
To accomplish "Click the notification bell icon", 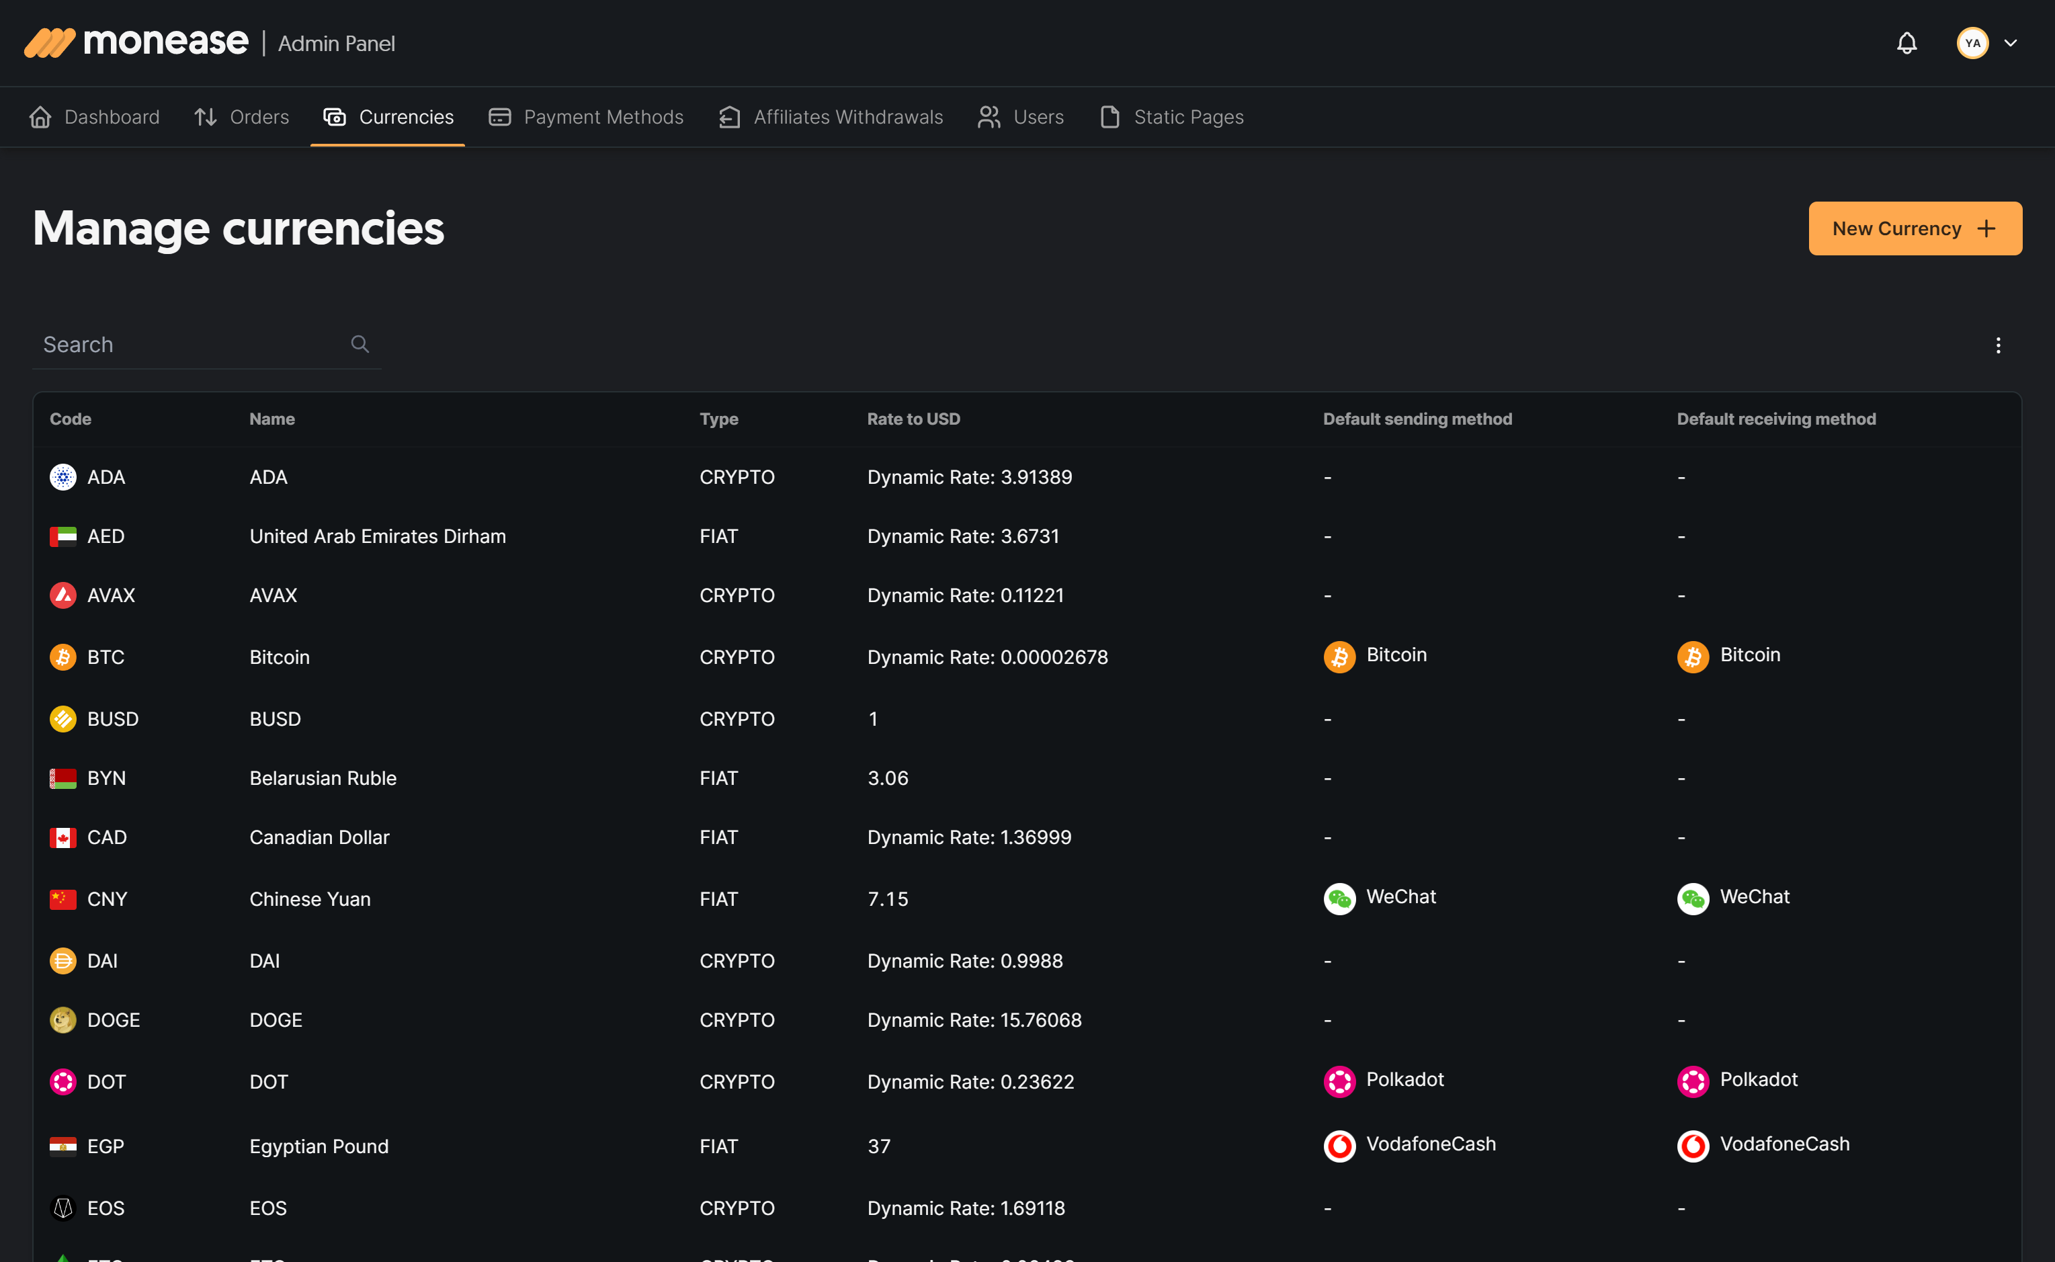I will point(1906,44).
